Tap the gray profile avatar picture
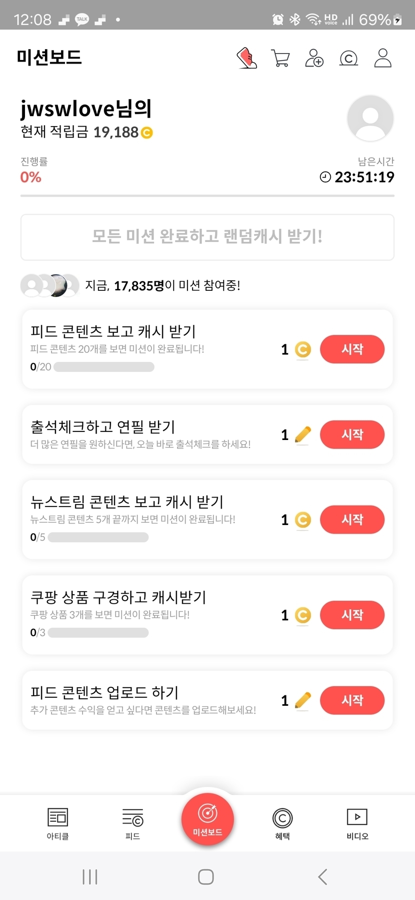The image size is (415, 900). pyautogui.click(x=370, y=119)
